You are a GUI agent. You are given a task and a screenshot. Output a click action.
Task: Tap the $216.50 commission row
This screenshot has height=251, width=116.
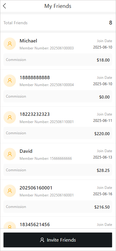pyautogui.click(x=58, y=206)
